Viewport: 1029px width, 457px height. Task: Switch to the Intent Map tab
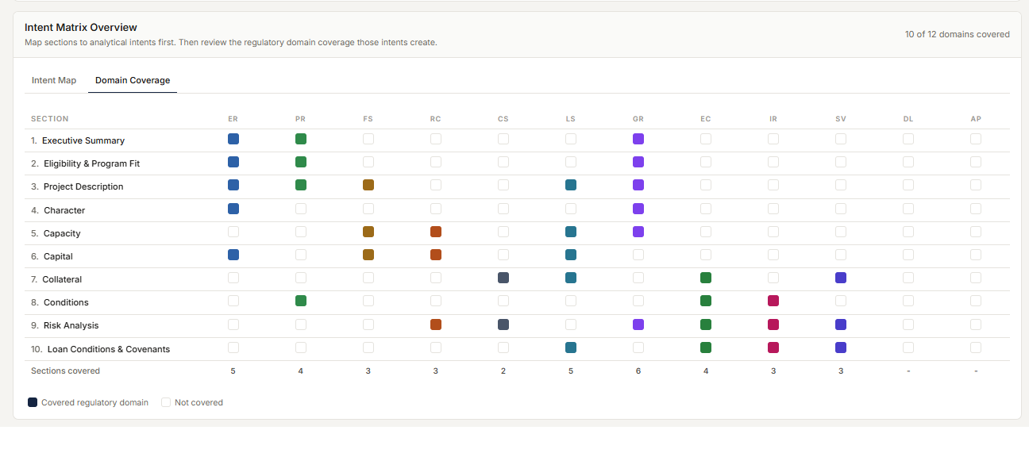coord(54,80)
